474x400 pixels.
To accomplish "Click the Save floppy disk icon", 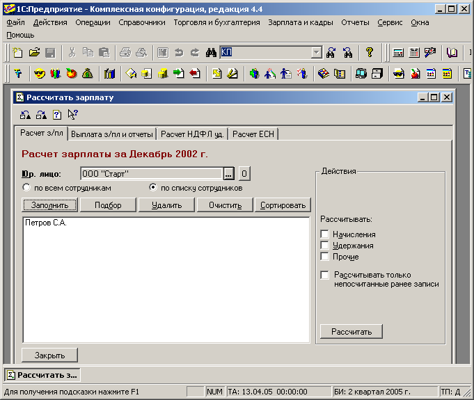I will coord(50,53).
